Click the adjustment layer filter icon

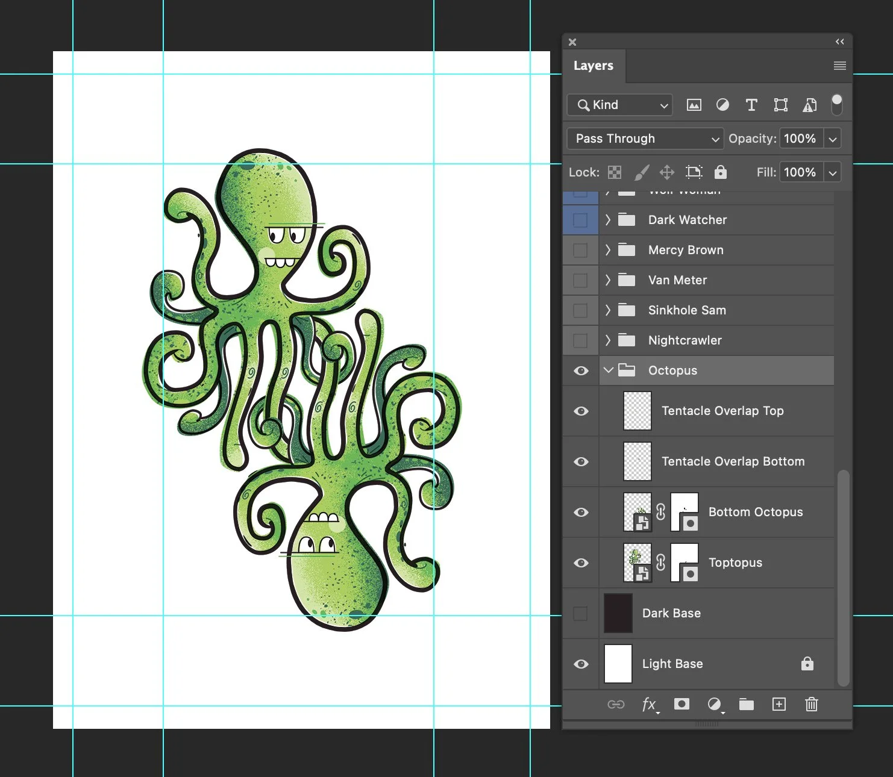point(722,105)
